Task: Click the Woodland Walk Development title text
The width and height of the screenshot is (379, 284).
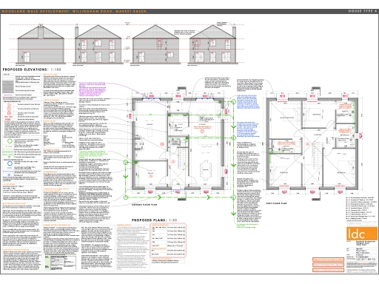Action: click(74, 11)
